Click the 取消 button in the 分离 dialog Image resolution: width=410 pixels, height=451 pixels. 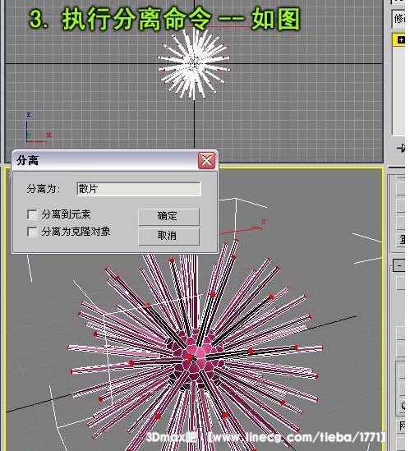pyautogui.click(x=168, y=236)
